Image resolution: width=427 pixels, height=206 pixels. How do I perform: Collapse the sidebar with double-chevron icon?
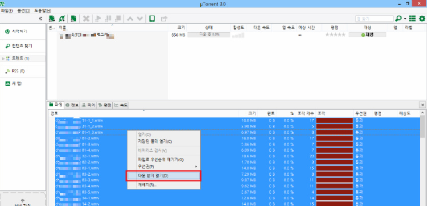click(x=41, y=19)
